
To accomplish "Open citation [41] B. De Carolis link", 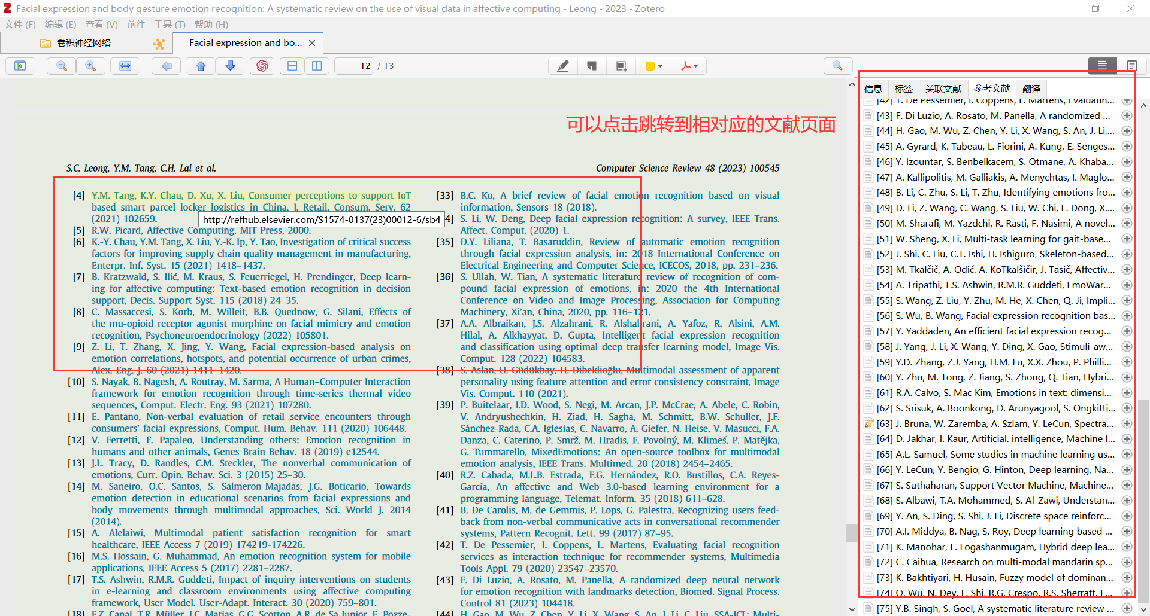I will click(620, 522).
